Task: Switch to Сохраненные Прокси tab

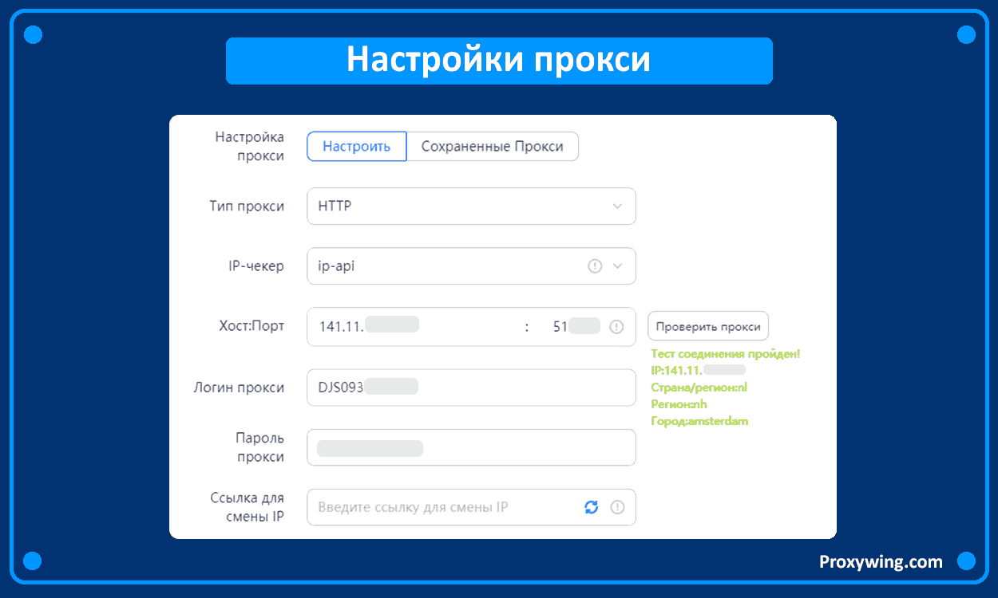Action: click(493, 147)
